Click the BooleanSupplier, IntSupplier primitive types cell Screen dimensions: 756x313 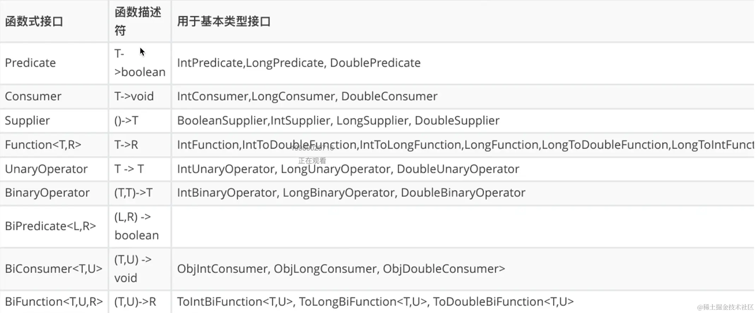(x=338, y=120)
